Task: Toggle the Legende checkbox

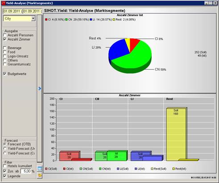Action: (x=5, y=176)
